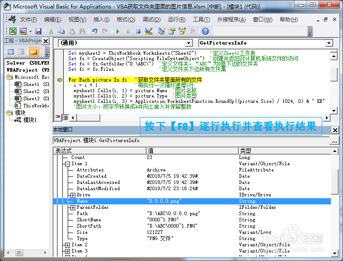This screenshot has height=261, width=343.
Task: Click code pane scroll-down arrow
Action: pyautogui.click(x=334, y=111)
